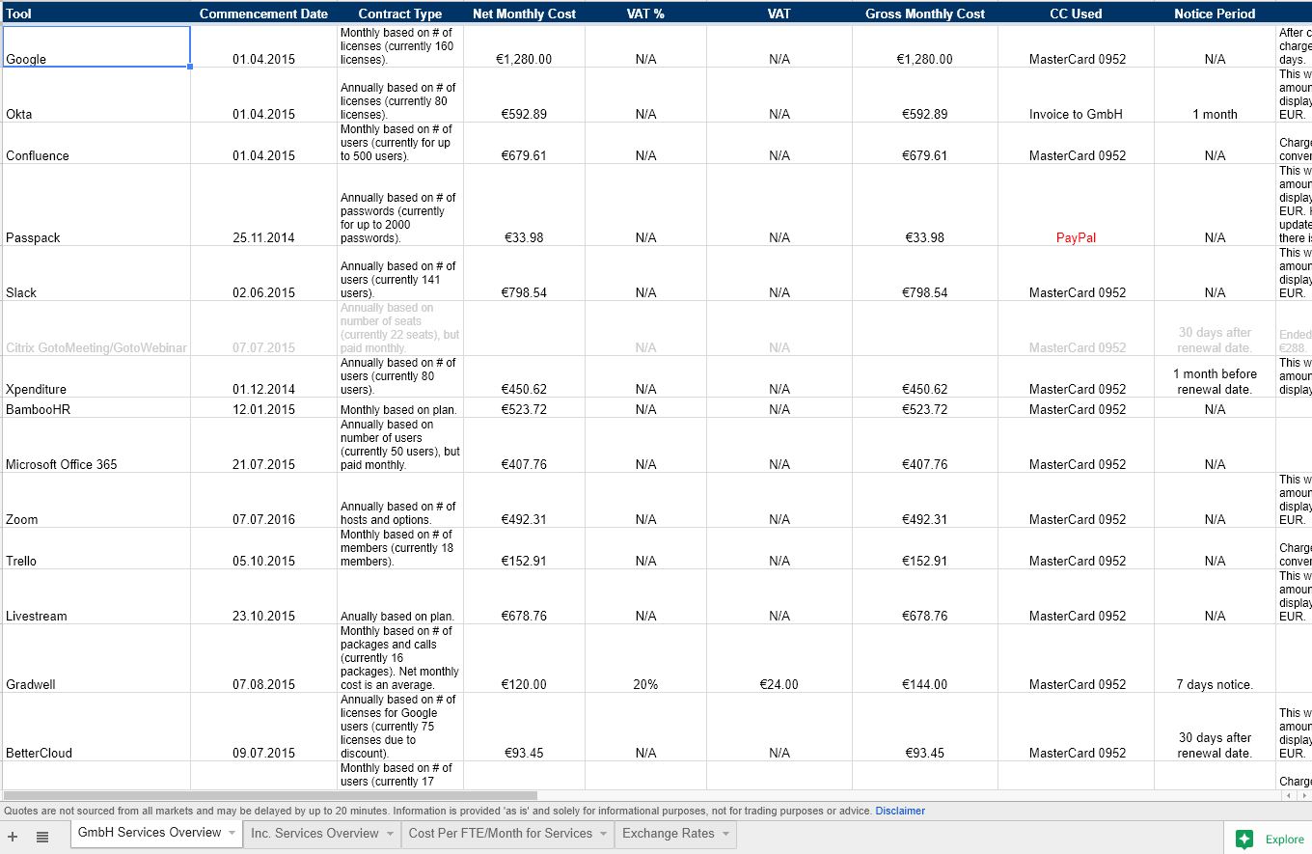Select Livestream's Anually based on plan cell
Viewport: 1312px width, 854px height.
tap(400, 596)
